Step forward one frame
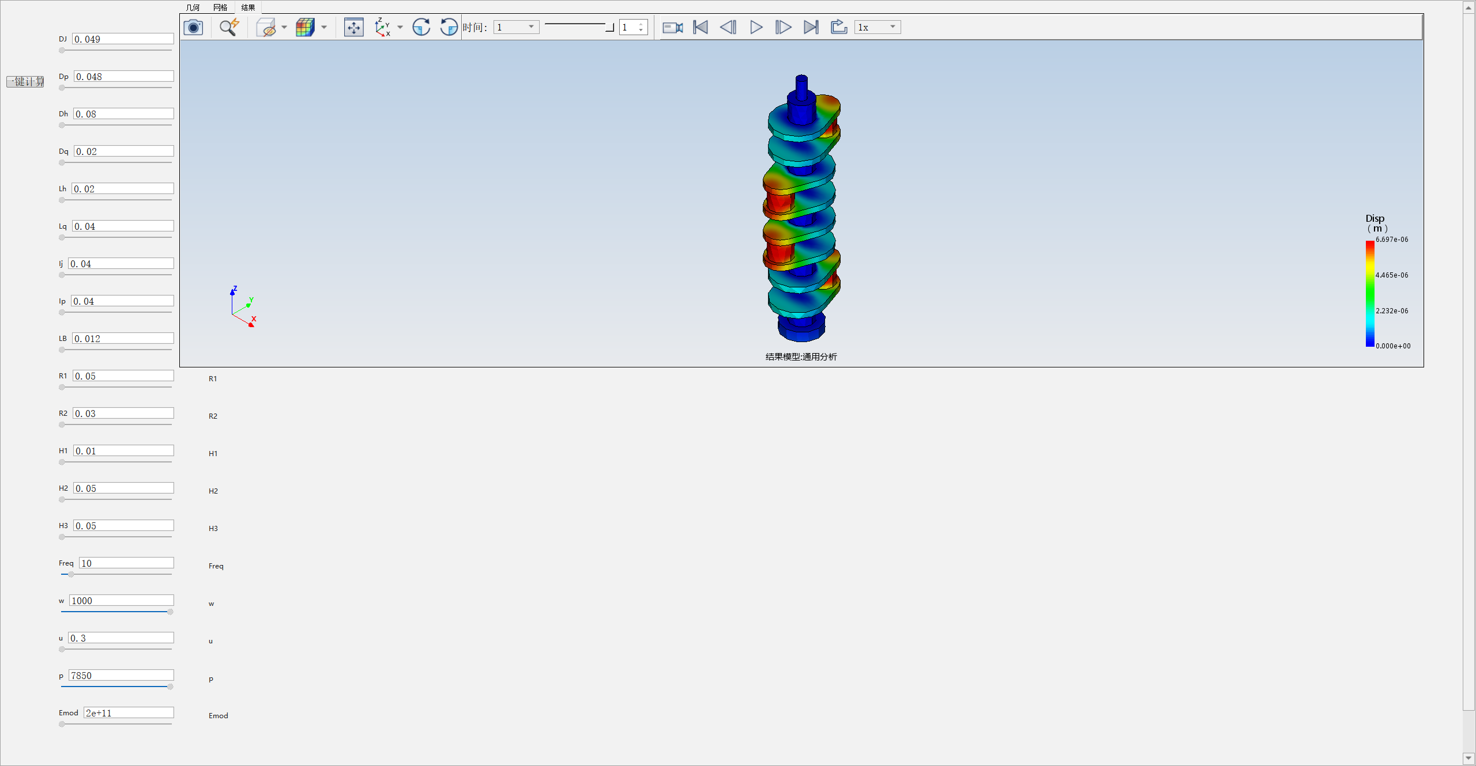 783,27
